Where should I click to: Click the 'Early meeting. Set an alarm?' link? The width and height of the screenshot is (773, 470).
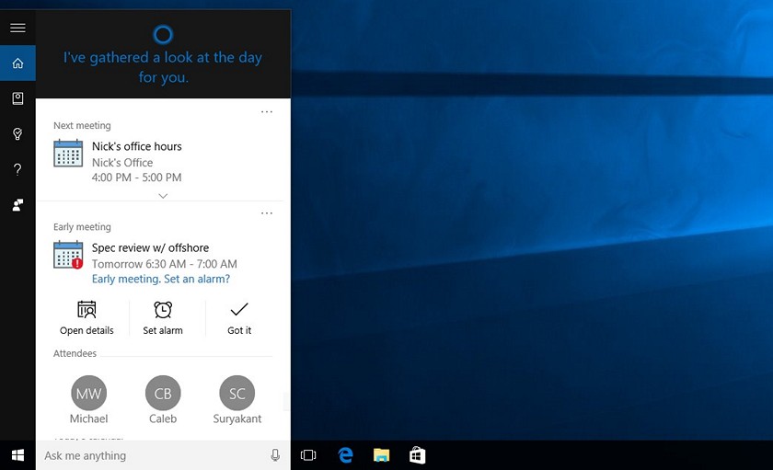click(x=161, y=279)
